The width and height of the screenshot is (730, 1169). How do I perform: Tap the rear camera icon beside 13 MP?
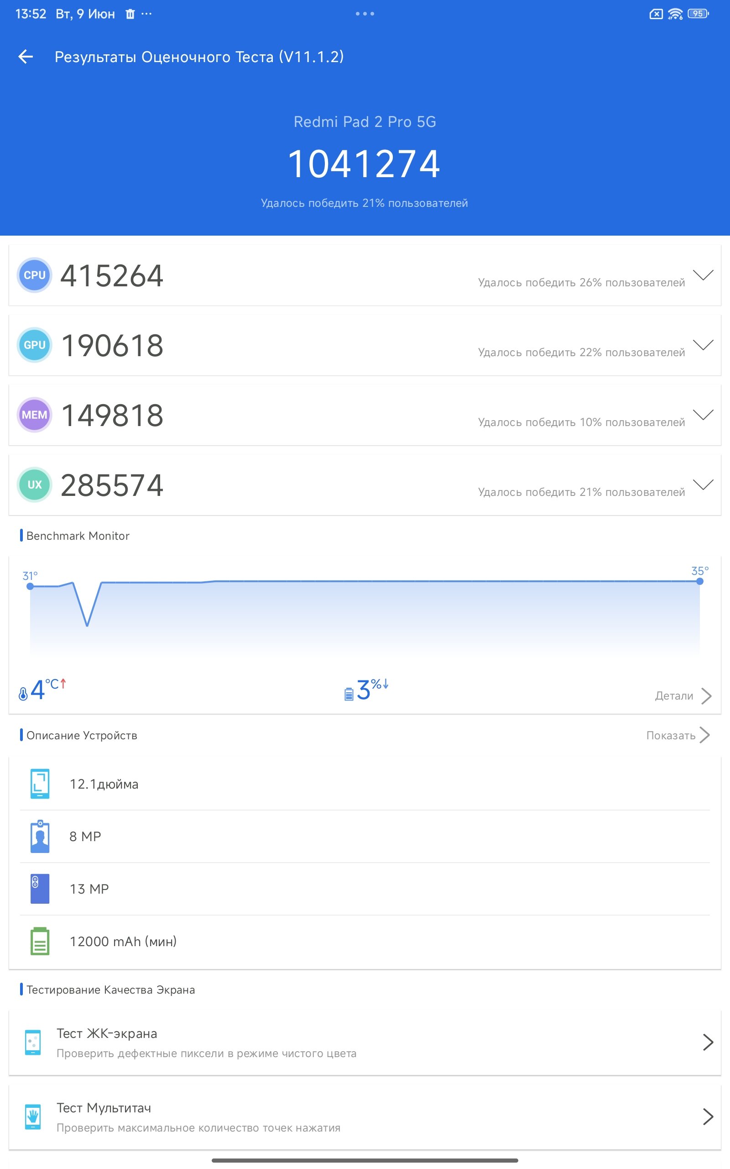40,889
